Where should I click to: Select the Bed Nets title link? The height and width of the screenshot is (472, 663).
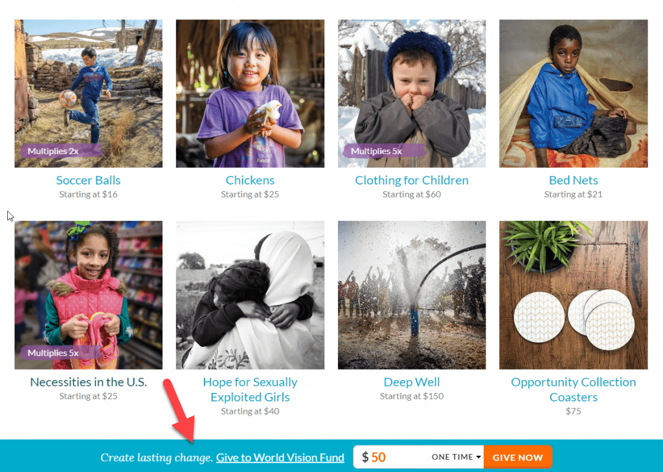pos(574,180)
